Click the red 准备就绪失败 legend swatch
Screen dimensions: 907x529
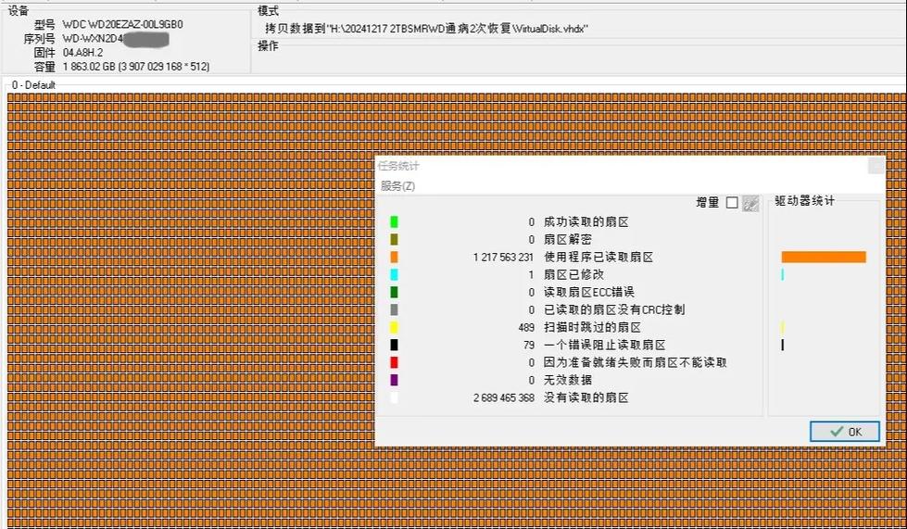394,362
